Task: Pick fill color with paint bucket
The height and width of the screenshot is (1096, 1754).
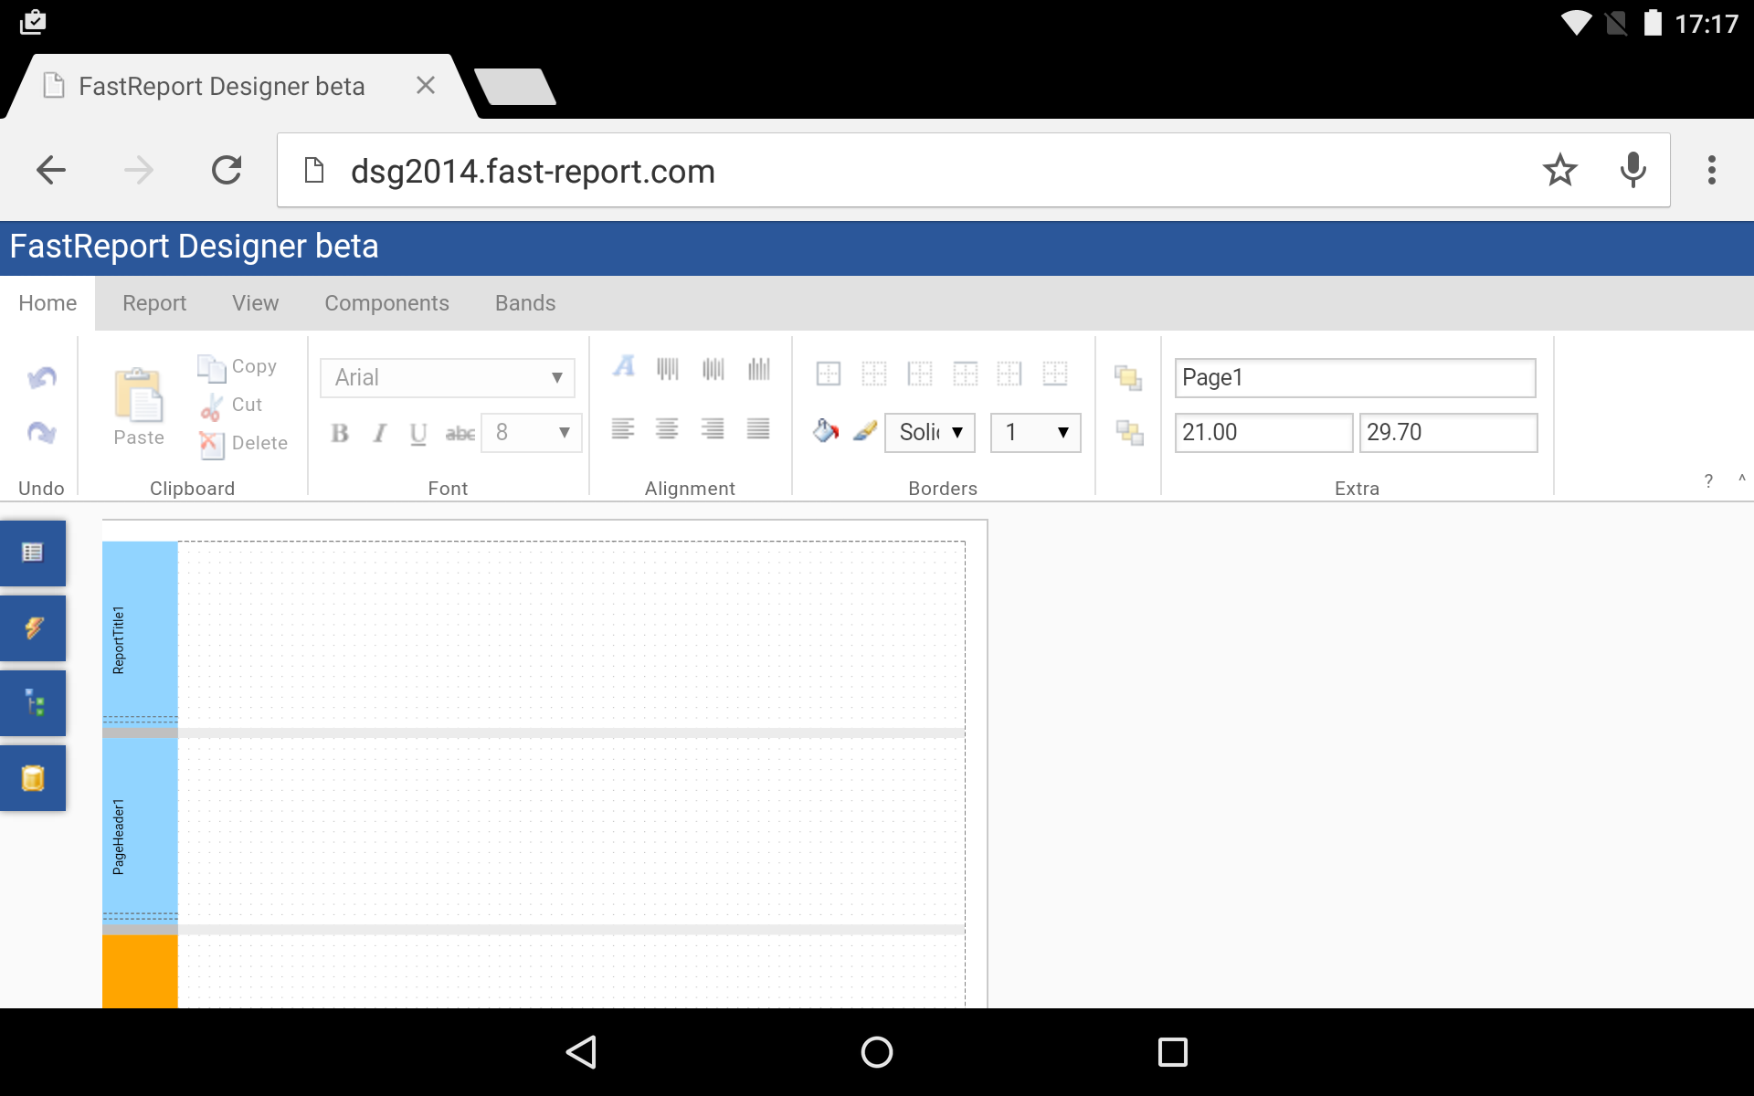Action: click(x=826, y=430)
